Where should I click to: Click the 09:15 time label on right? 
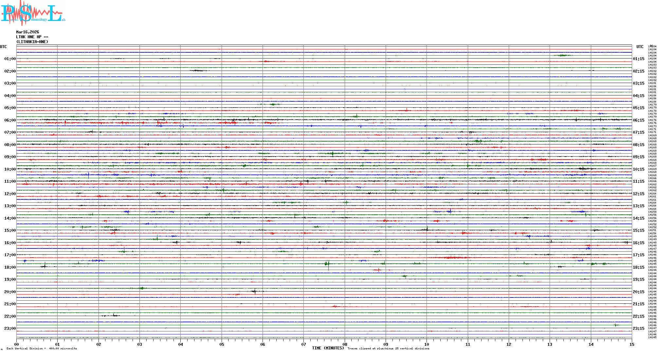(638, 157)
